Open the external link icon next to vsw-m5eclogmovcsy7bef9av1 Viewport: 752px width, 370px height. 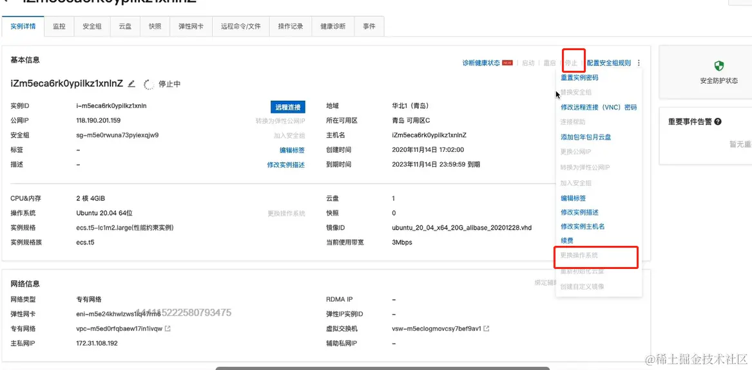(x=487, y=329)
